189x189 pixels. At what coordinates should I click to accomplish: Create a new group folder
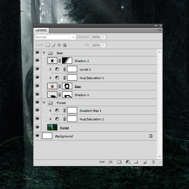136,162
